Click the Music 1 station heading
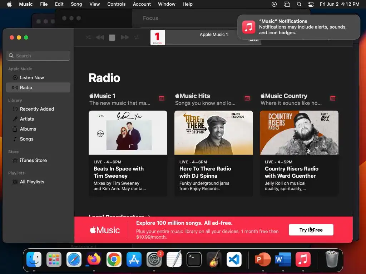The image size is (366, 274). pyautogui.click(x=103, y=96)
